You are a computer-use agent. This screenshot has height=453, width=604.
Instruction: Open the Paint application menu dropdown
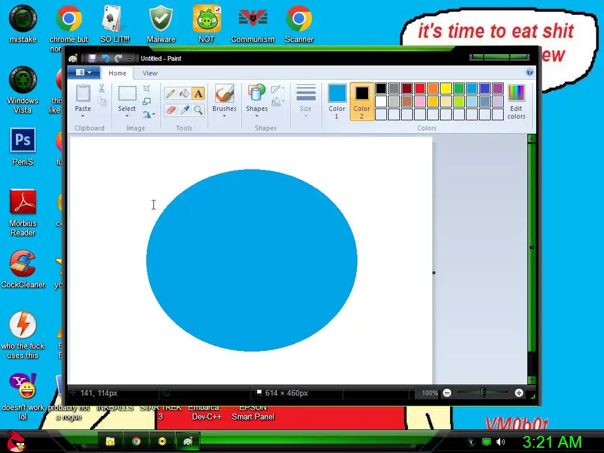84,73
